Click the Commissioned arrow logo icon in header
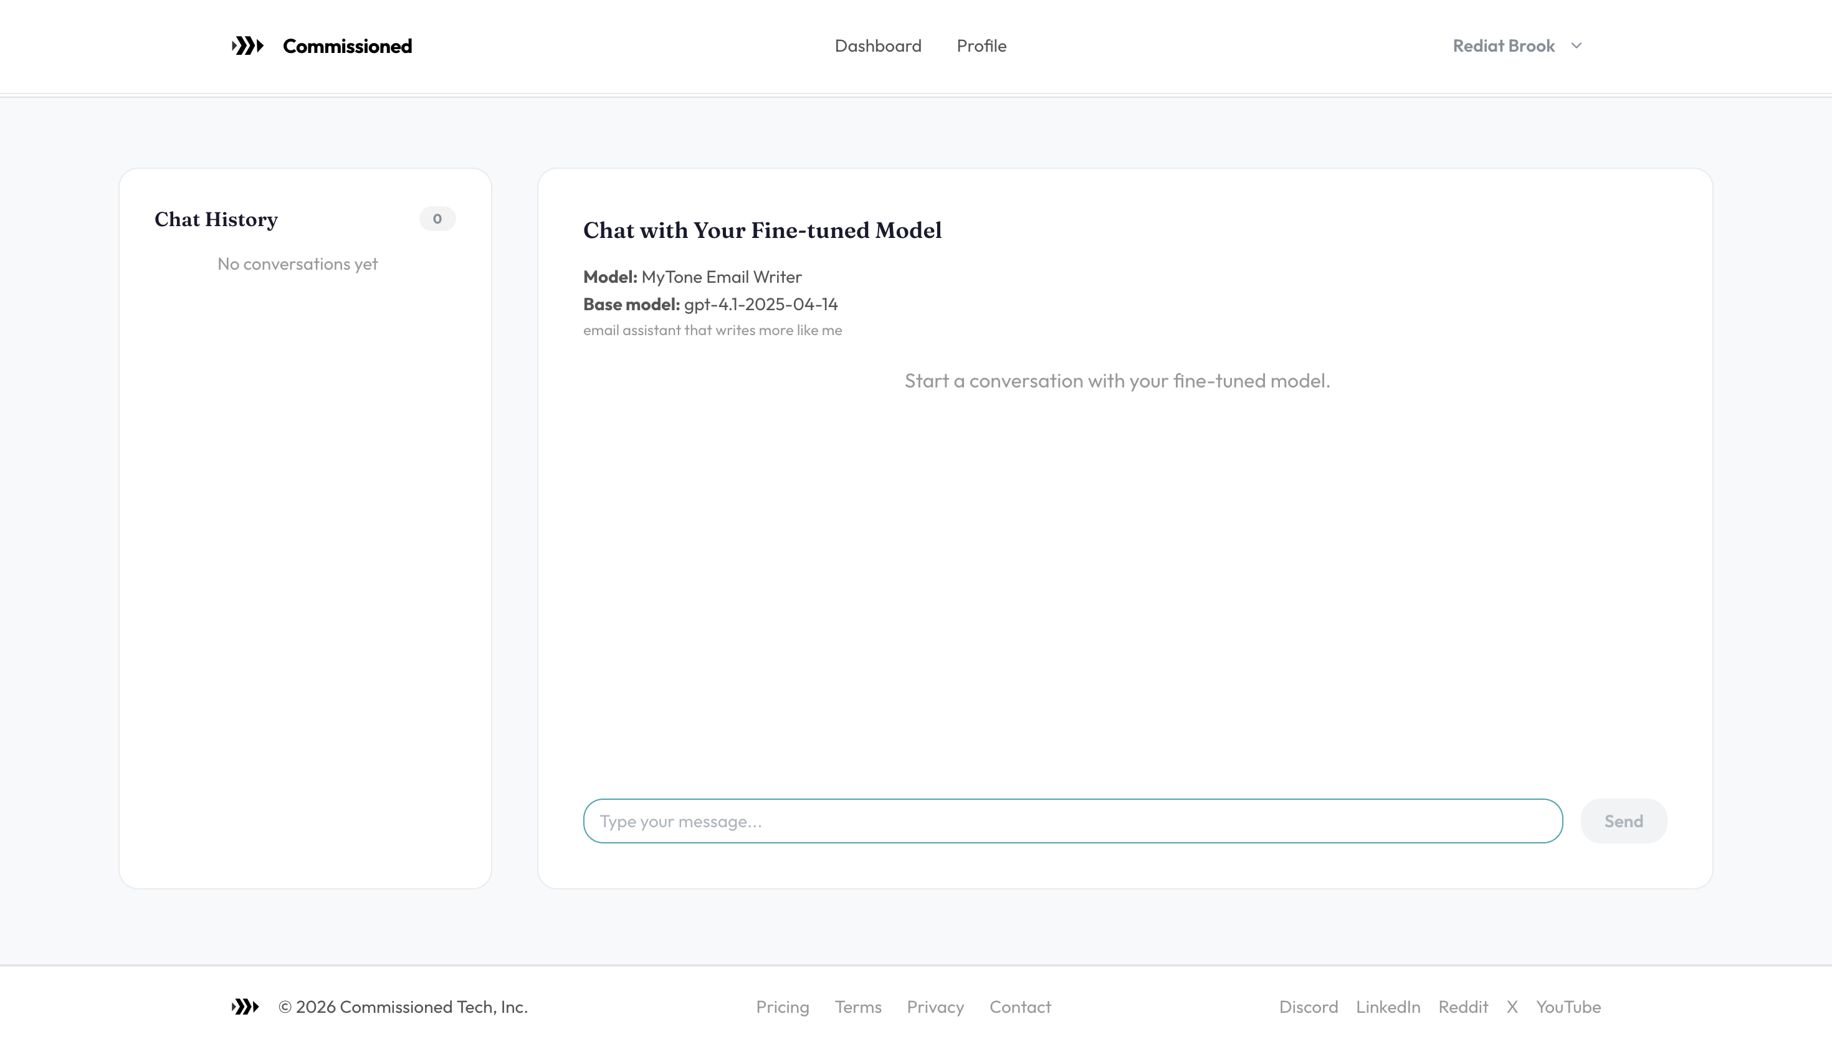The width and height of the screenshot is (1832, 1039). click(x=247, y=45)
